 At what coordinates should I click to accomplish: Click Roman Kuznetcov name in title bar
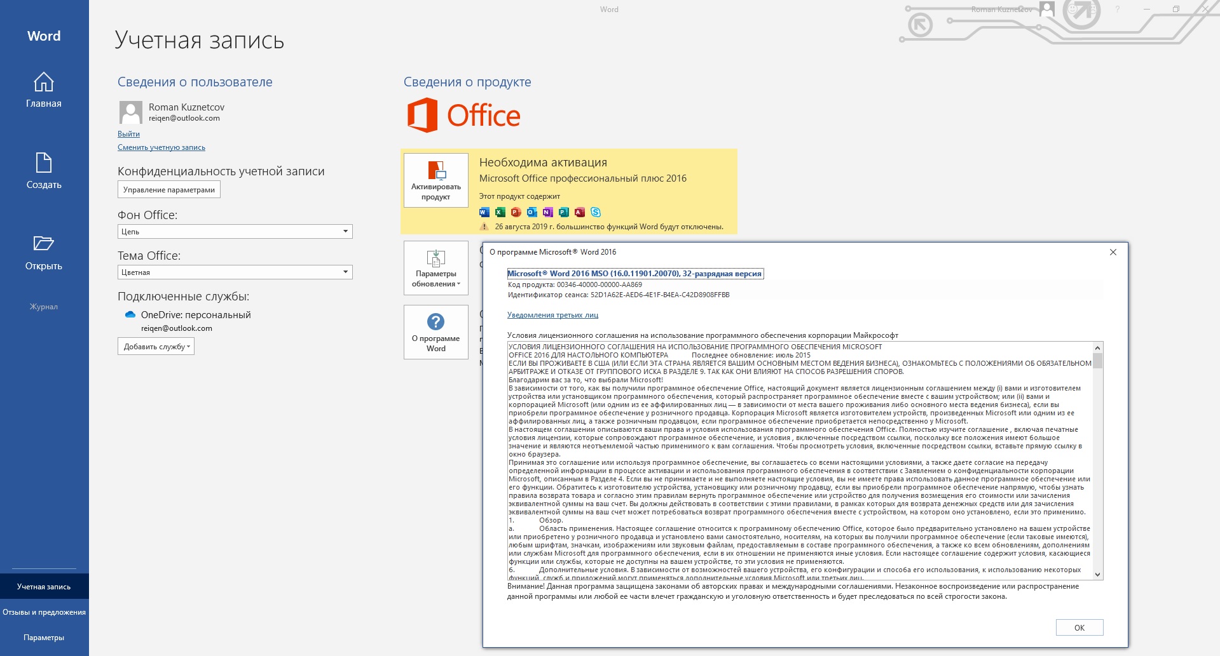(x=1001, y=10)
